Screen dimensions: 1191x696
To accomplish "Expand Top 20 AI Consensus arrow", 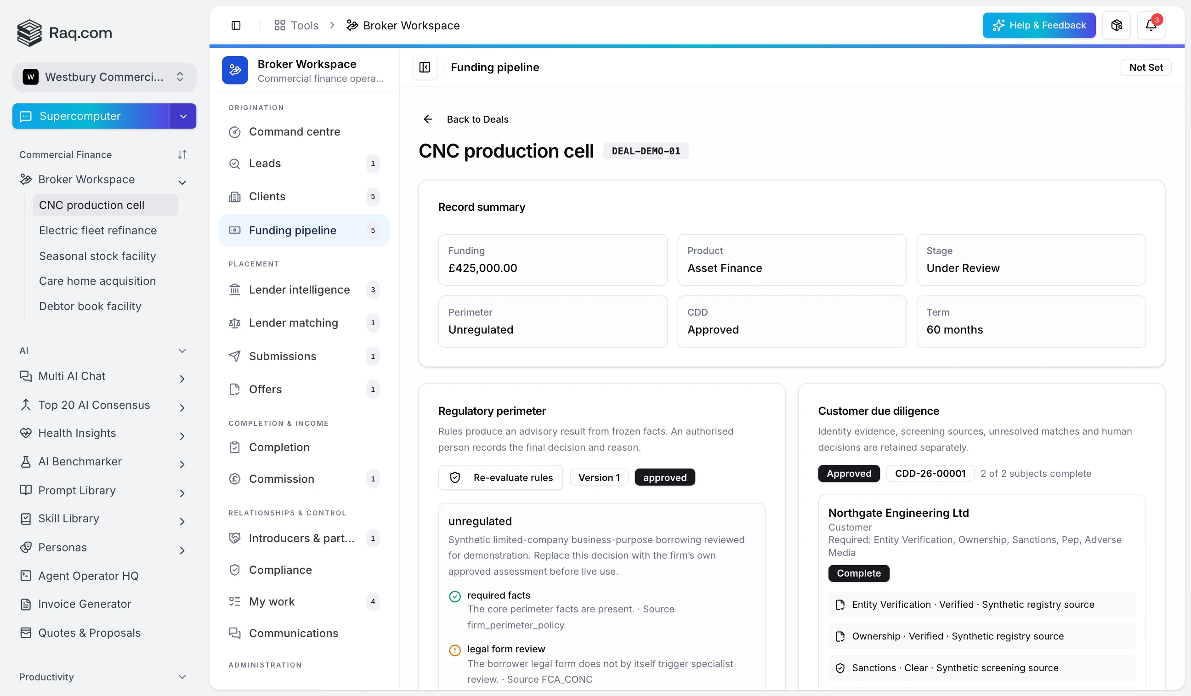I will coord(182,407).
